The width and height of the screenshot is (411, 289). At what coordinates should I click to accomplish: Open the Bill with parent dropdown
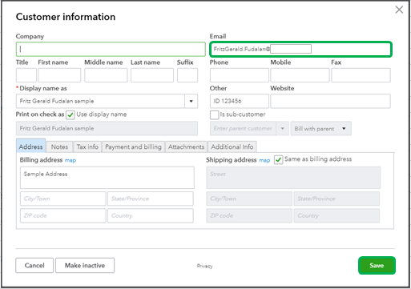(x=321, y=129)
